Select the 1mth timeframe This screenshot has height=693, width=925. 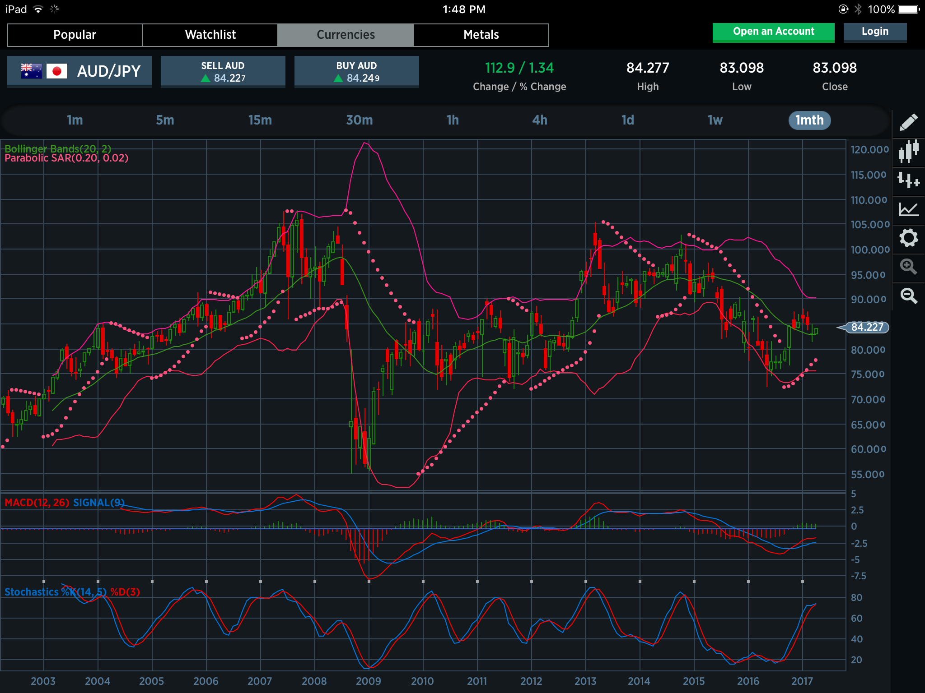pyautogui.click(x=809, y=120)
